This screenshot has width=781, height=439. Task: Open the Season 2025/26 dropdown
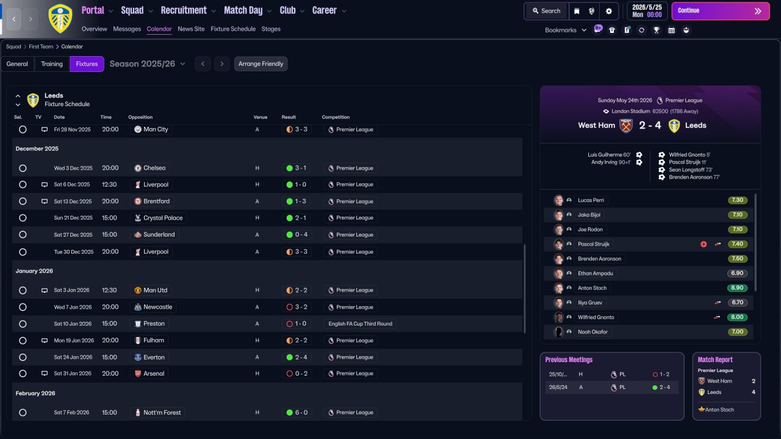(x=147, y=64)
